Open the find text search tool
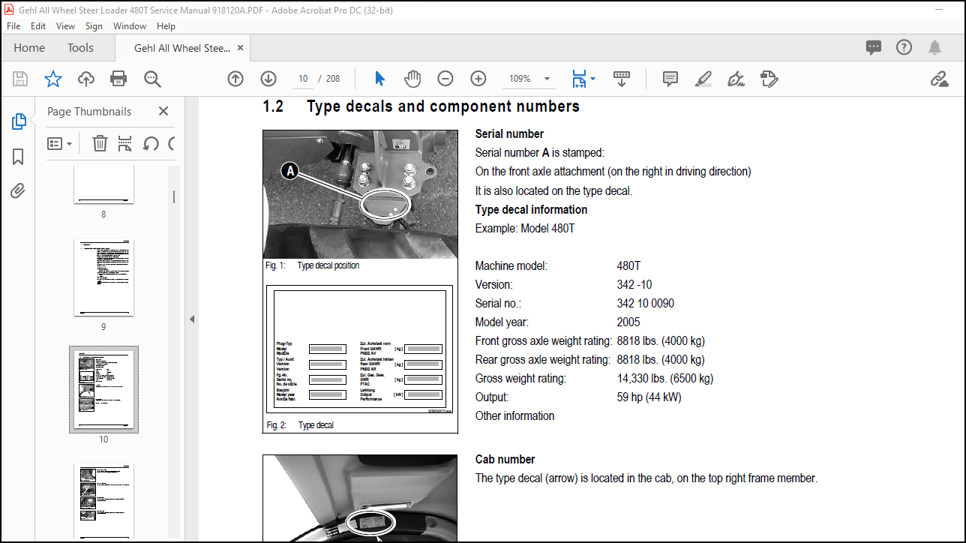Viewport: 966px width, 543px height. coord(152,79)
